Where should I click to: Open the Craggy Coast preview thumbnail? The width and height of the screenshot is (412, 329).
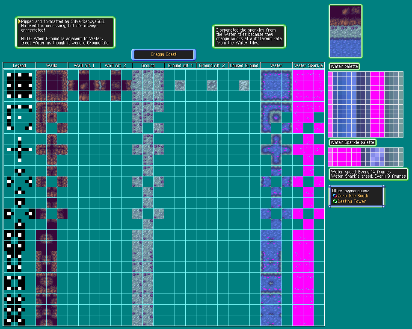coord(346,31)
